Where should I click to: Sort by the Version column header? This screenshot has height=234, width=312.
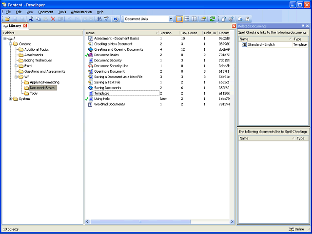(169, 33)
